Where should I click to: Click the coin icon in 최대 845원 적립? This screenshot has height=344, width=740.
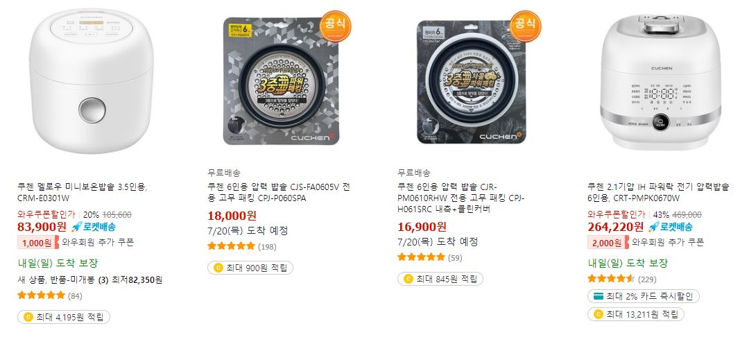(408, 279)
